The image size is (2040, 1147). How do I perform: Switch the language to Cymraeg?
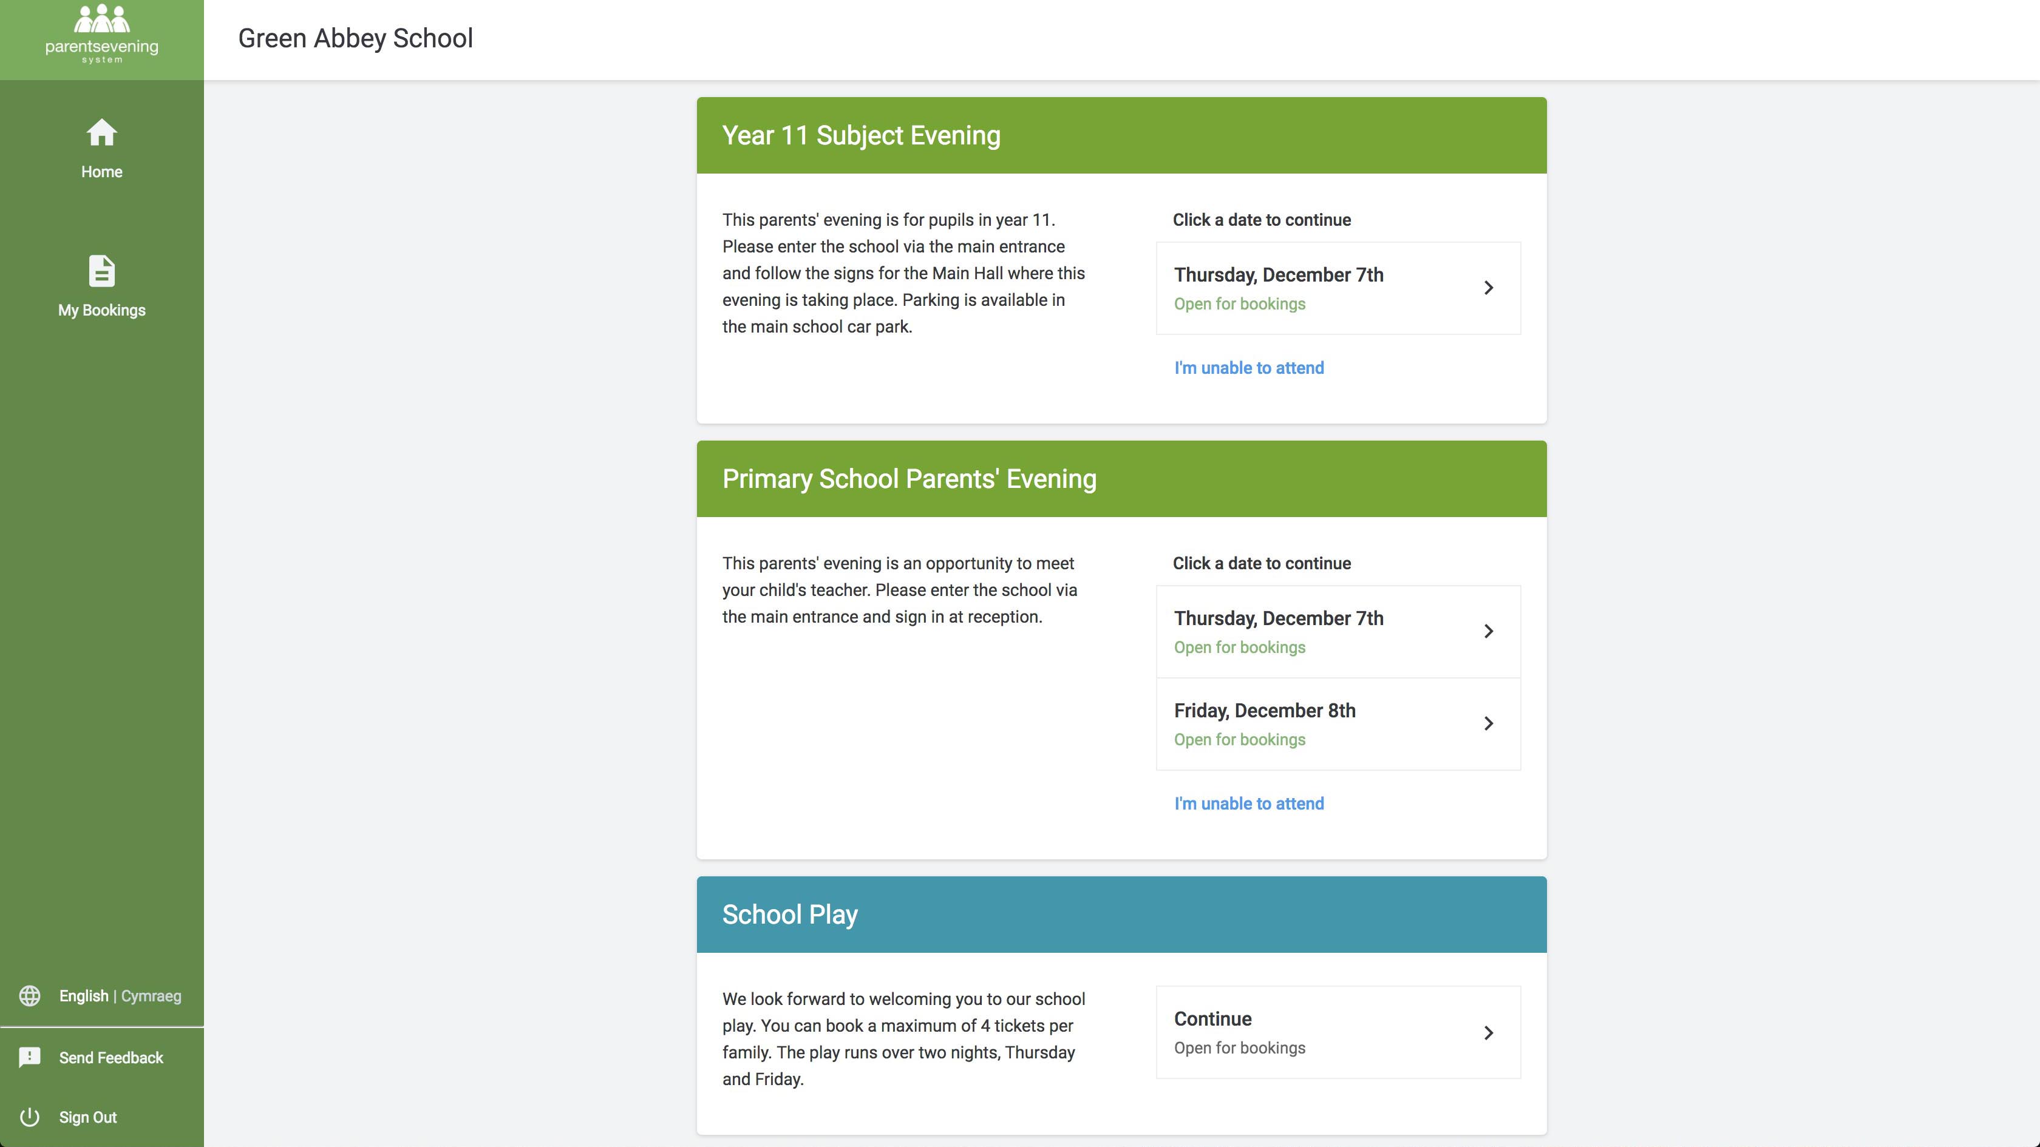[x=151, y=996]
